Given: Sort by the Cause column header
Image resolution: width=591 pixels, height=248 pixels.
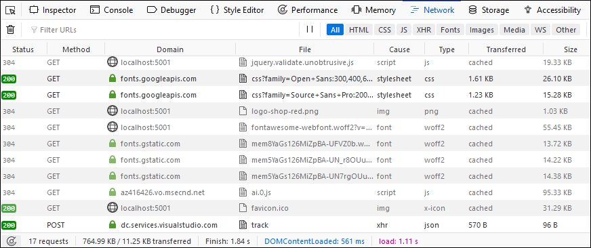Looking at the screenshot, I should (x=399, y=49).
